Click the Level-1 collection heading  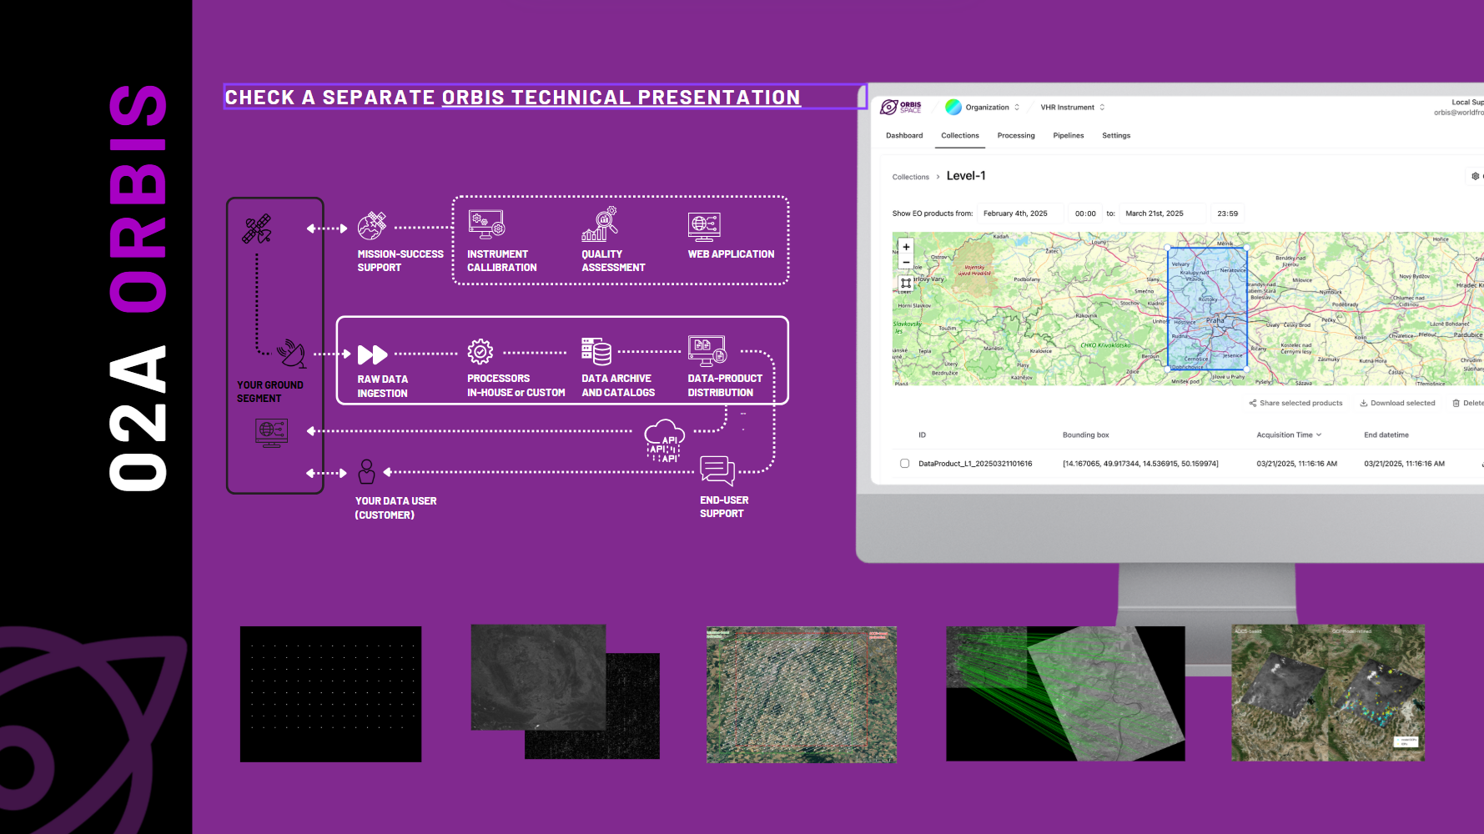tap(966, 176)
